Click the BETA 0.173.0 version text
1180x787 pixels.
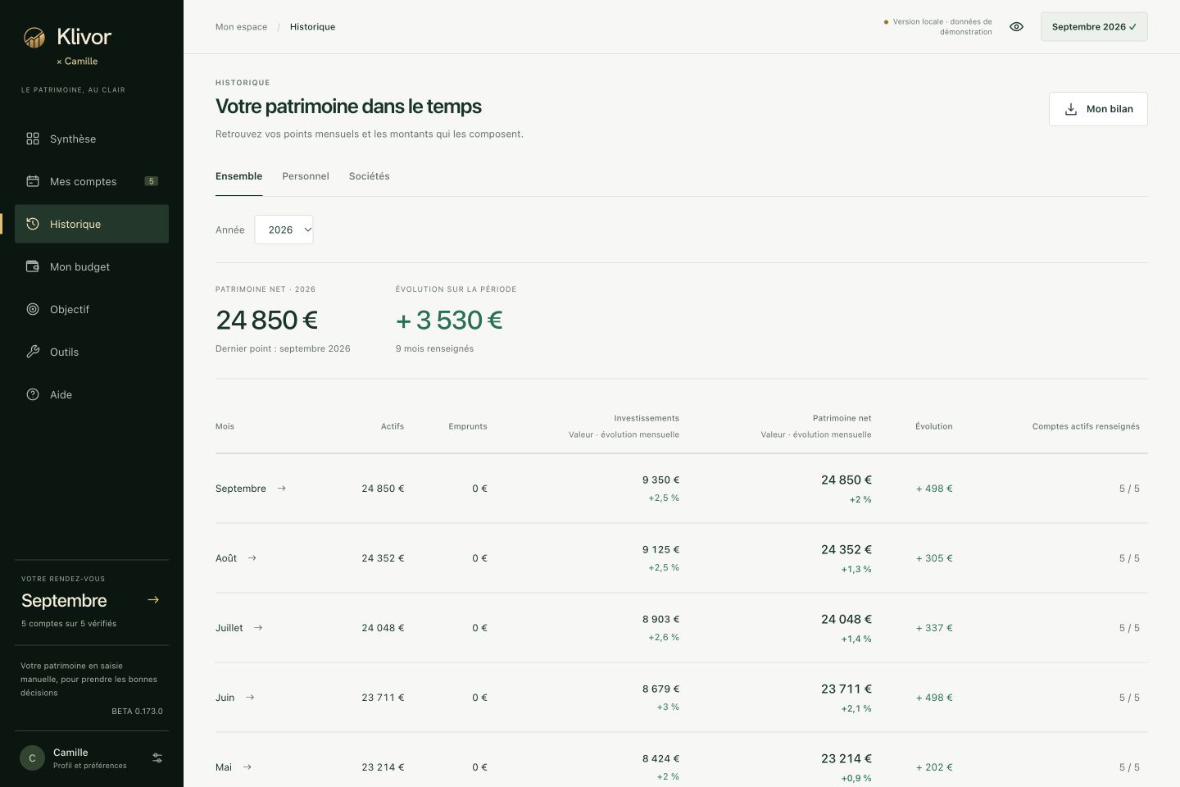[x=137, y=711]
